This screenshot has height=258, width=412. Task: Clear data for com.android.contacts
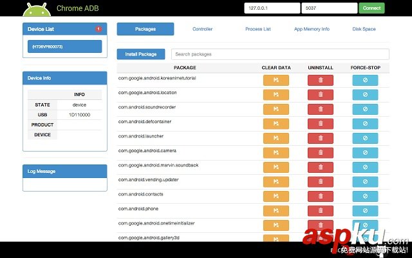(x=276, y=196)
